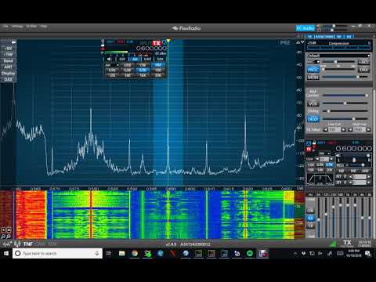Image resolution: width=376 pixels, height=282 pixels.
Task: Open the filter shape graphic
Action: pos(320,179)
